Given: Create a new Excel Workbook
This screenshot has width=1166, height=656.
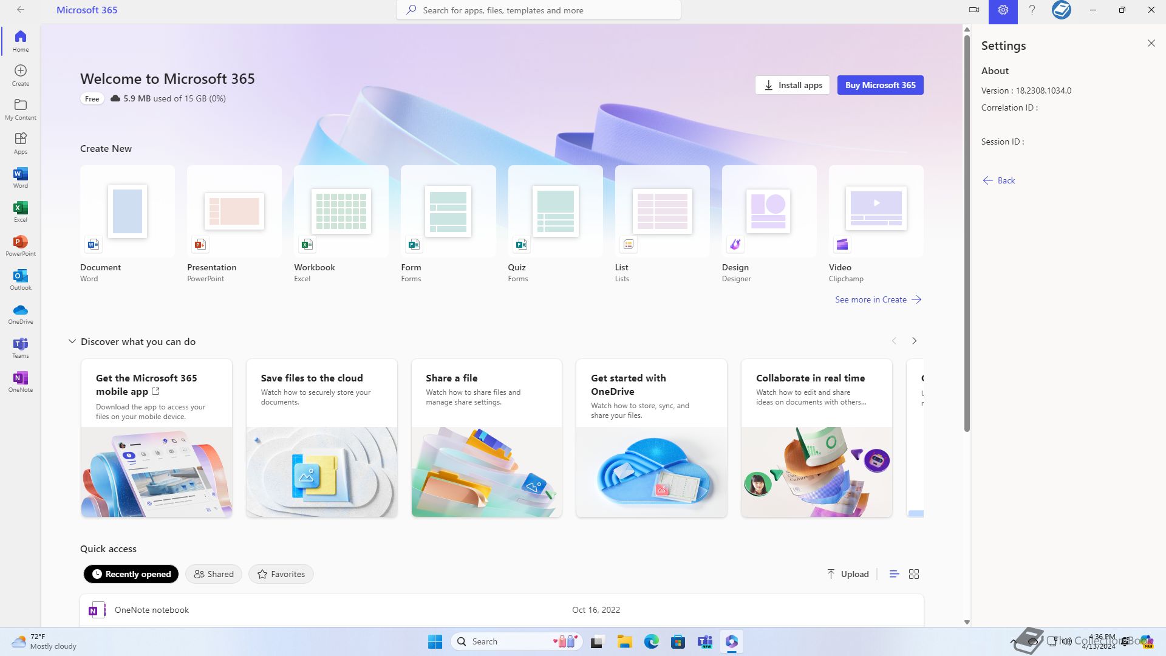Looking at the screenshot, I should tap(341, 224).
